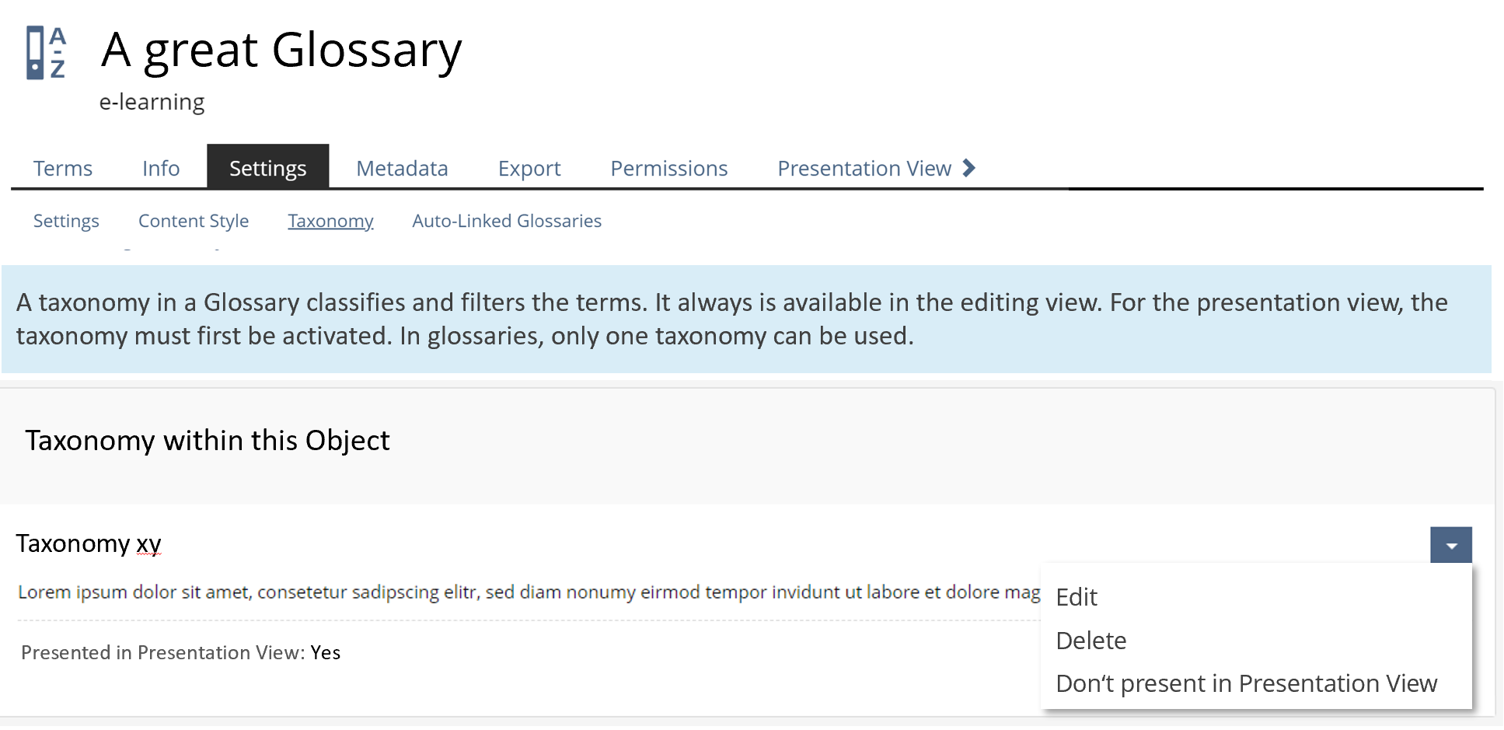The height and width of the screenshot is (730, 1504).
Task: Open the Presentation View tab
Action: click(x=864, y=168)
